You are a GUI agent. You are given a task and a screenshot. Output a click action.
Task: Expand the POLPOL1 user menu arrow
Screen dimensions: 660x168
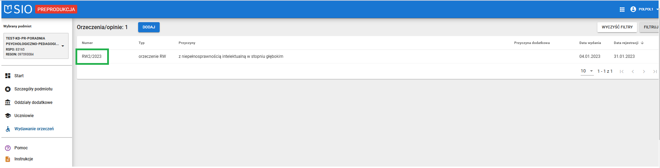coord(657,9)
